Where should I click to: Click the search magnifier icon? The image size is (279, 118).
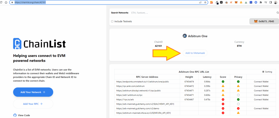[x=278, y=13]
